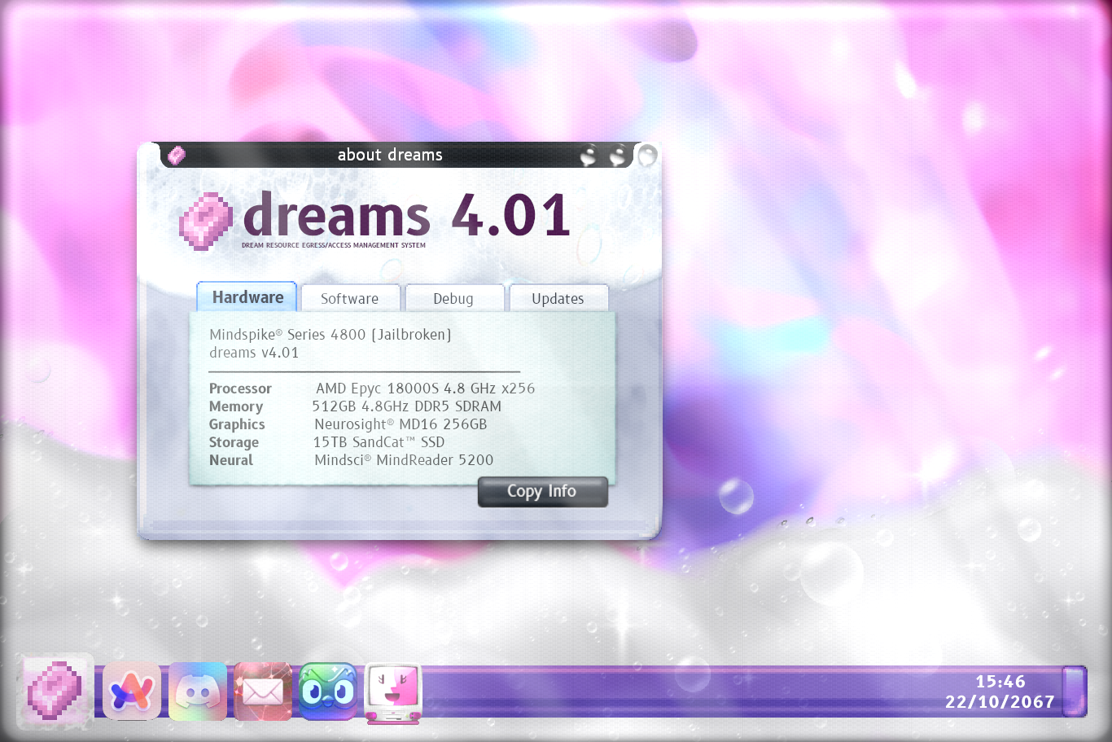Close the about dreams window

pos(647,155)
